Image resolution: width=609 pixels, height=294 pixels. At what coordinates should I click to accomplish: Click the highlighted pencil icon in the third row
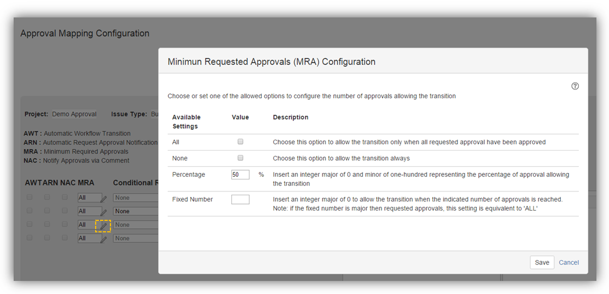(103, 225)
